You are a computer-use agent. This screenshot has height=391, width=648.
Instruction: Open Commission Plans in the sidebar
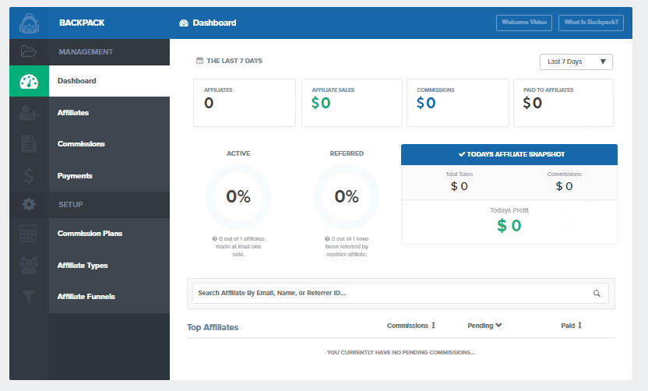coord(109,234)
